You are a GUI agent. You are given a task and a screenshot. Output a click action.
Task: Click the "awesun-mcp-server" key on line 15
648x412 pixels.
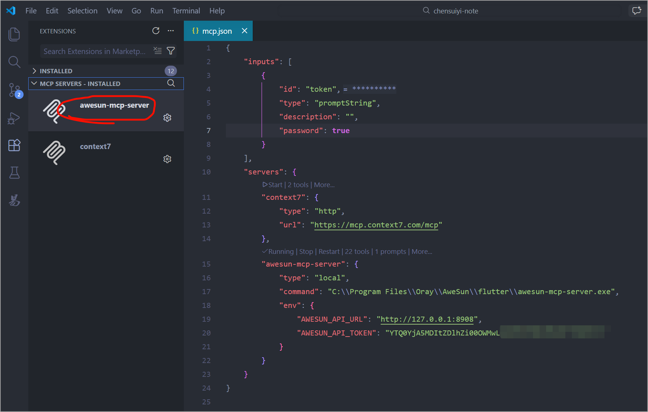tap(303, 264)
